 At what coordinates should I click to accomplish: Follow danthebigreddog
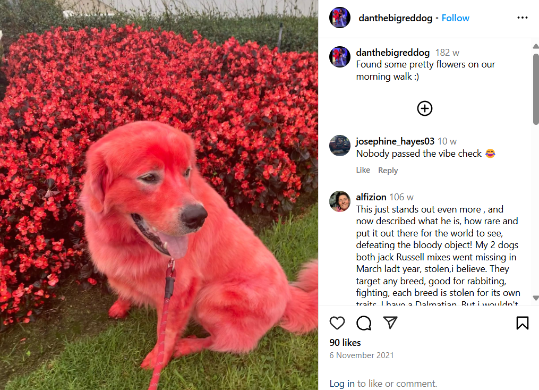(x=455, y=18)
